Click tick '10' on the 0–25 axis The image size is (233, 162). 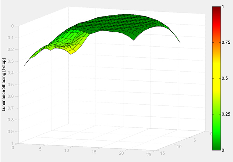67,151
